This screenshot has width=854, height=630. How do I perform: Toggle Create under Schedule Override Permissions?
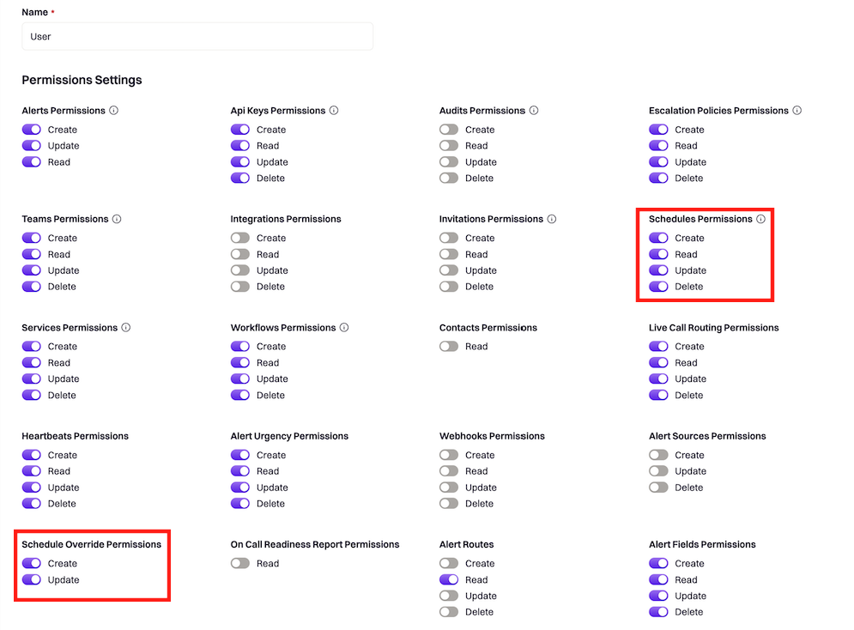coord(32,564)
